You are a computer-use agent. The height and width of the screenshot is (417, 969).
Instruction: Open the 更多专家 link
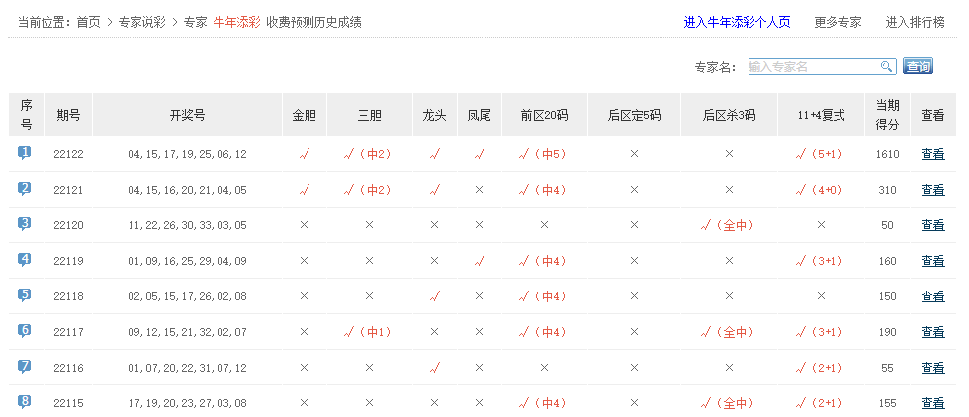coord(837,22)
